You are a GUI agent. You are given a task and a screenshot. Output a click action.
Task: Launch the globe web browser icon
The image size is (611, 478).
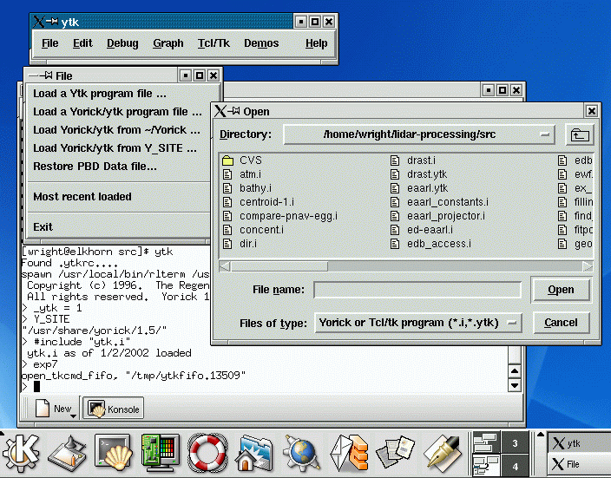click(303, 452)
